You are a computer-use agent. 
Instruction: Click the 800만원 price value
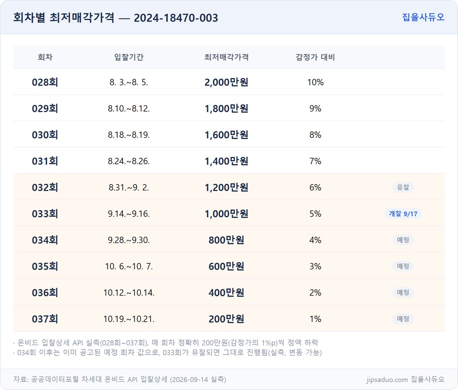click(x=227, y=240)
